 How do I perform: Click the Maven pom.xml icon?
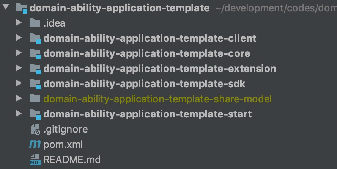(35, 144)
